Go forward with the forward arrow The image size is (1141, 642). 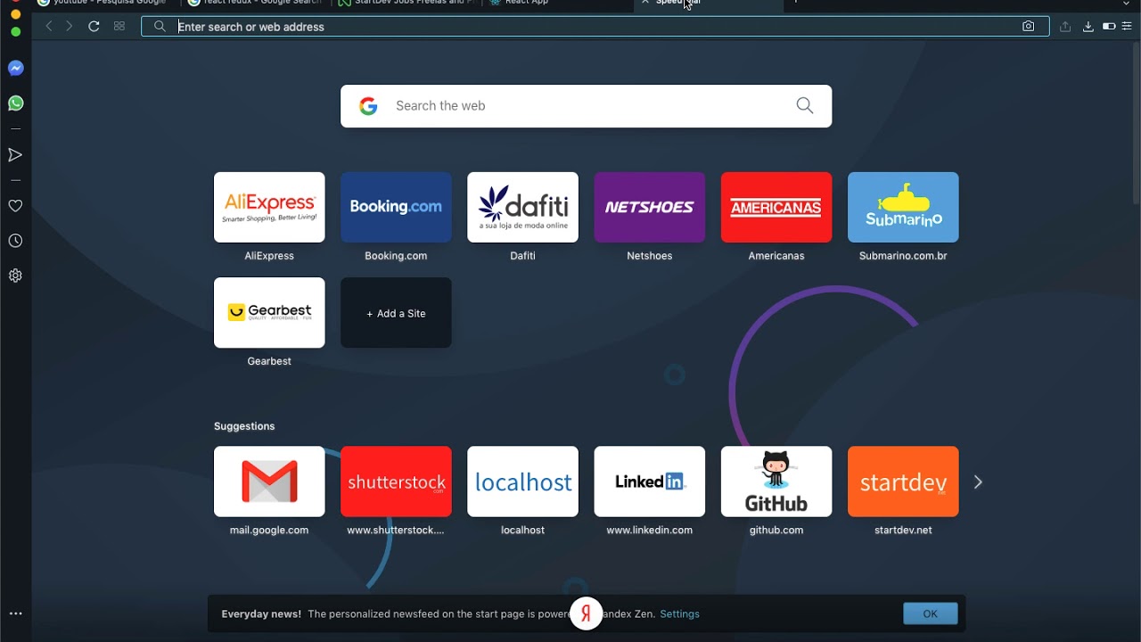click(70, 27)
